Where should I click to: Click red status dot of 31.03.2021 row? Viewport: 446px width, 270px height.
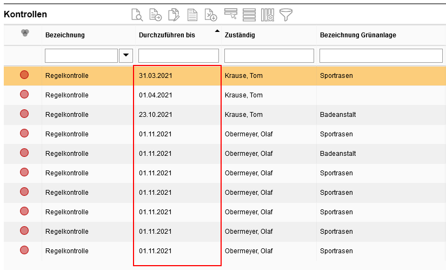pyautogui.click(x=24, y=75)
